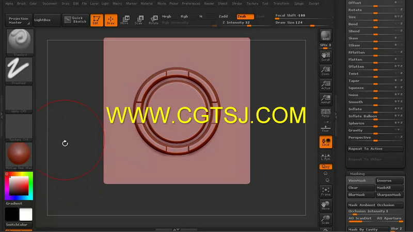Turn off the Zsub mode
413x232 pixels.
point(245,16)
